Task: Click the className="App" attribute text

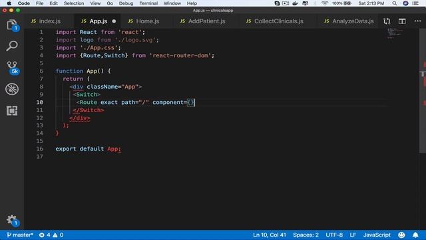Action: 112,87
